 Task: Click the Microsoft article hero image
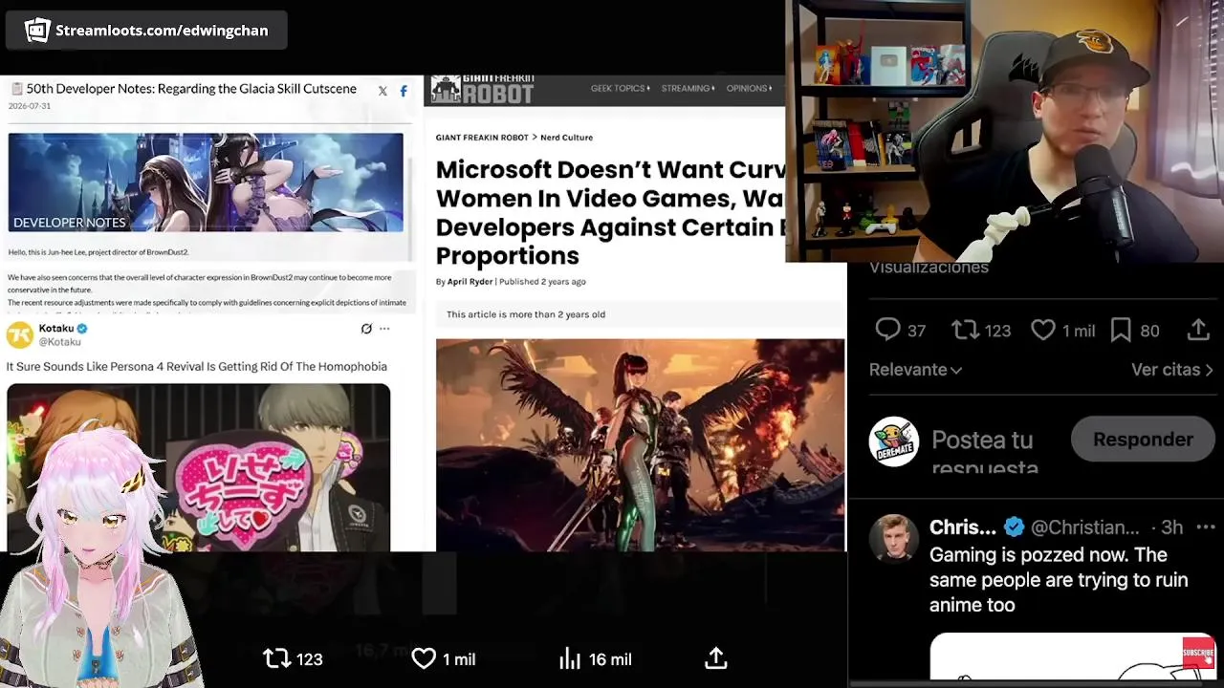click(x=640, y=444)
